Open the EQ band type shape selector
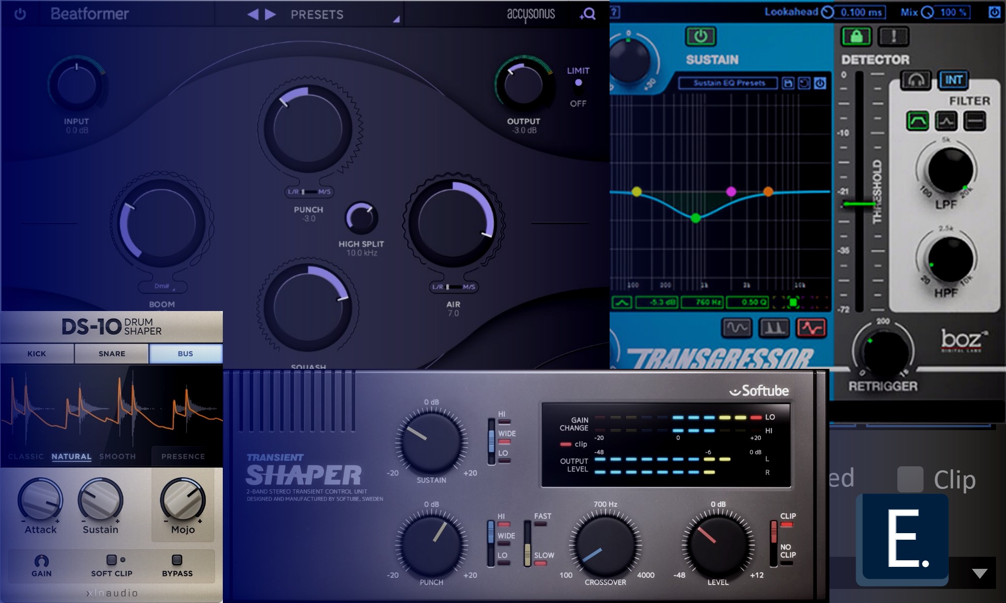1006x603 pixels. point(622,303)
